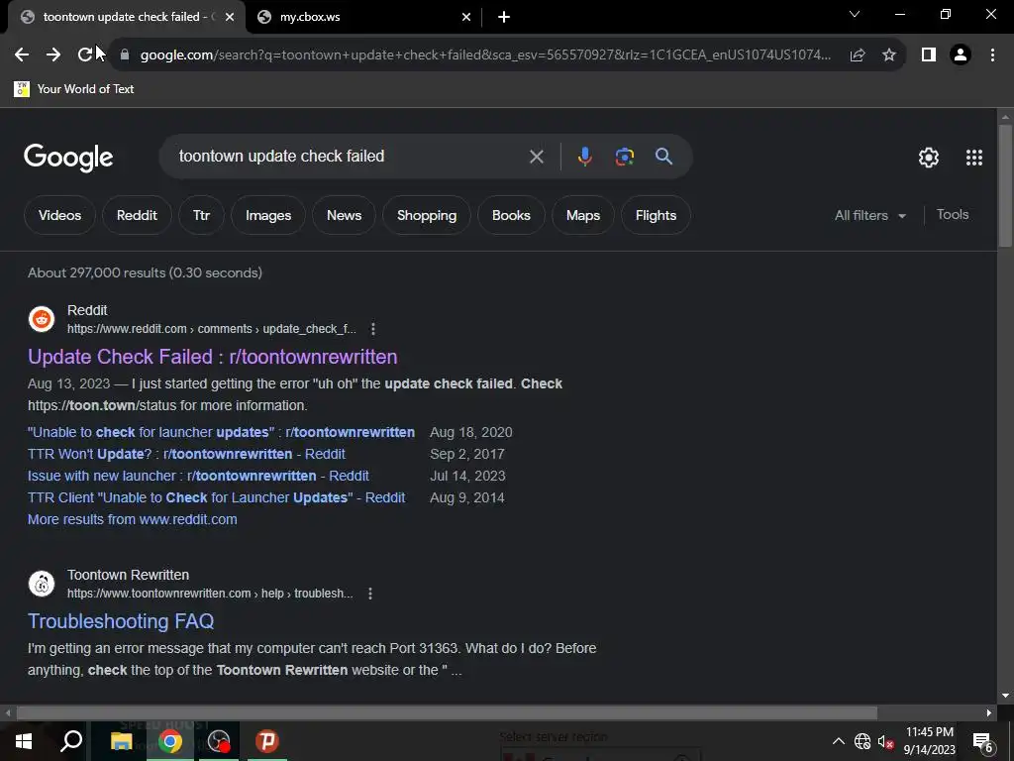
Task: Switch to Flights results
Action: (656, 215)
